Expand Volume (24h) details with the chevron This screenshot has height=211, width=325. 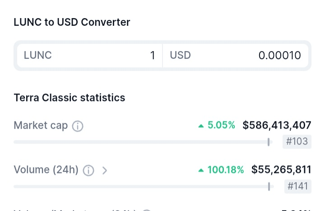coord(105,170)
